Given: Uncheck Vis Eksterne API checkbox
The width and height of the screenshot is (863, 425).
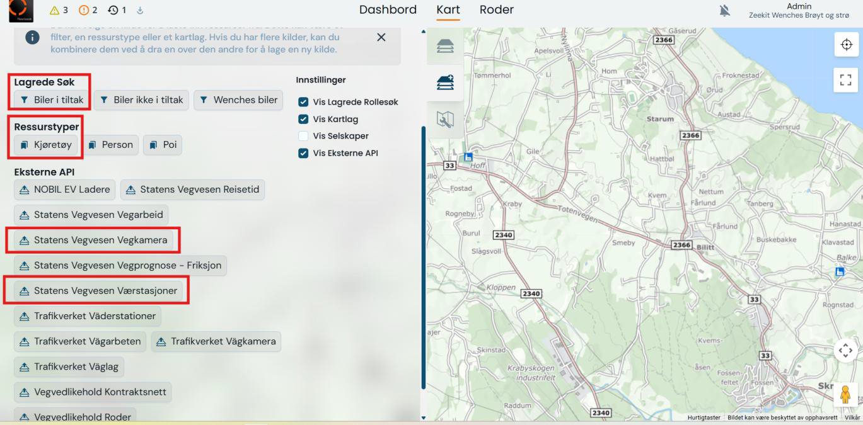Looking at the screenshot, I should pyautogui.click(x=304, y=153).
